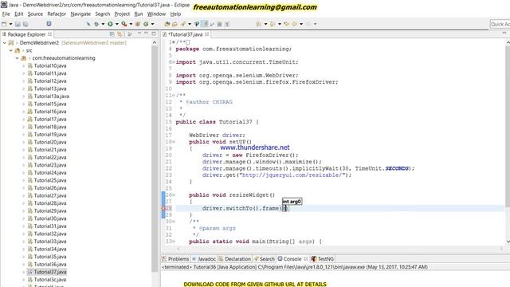Screen dimensions: 510x287
Task: Collapse the DemoWebdriver2 project node
Action: coord(5,42)
